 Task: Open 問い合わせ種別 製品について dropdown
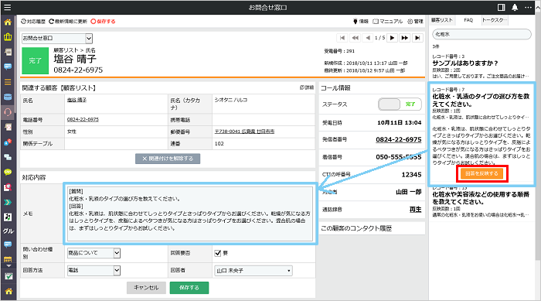pyautogui.click(x=94, y=253)
